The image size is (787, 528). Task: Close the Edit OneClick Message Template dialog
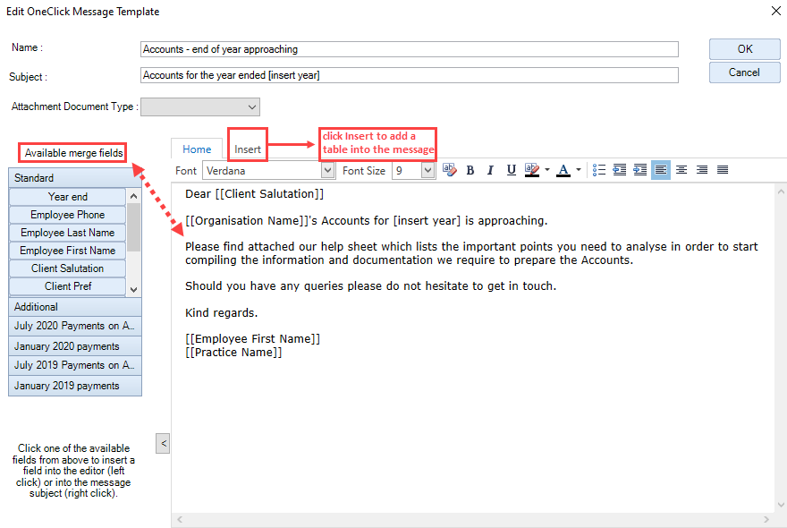click(775, 11)
